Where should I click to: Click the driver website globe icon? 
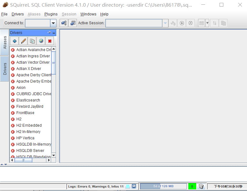coord(41,41)
